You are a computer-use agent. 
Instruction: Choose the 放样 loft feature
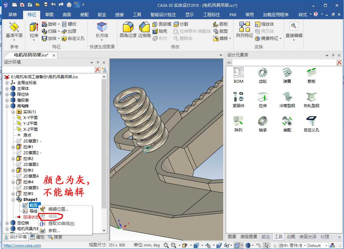click(x=49, y=38)
